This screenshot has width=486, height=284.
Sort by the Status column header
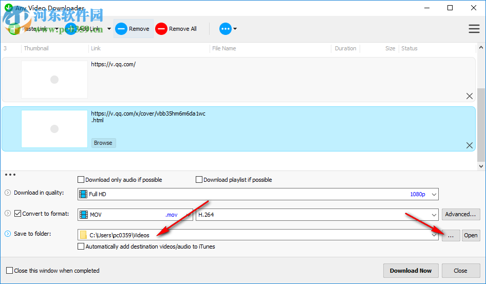pos(409,48)
